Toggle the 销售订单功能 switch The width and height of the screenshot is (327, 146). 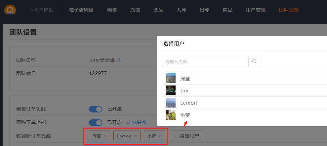96,109
